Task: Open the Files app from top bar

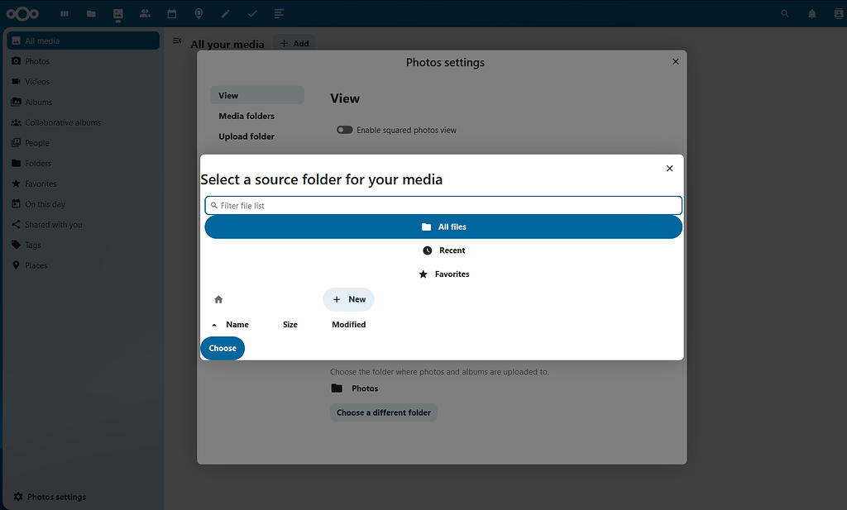Action: pos(91,13)
